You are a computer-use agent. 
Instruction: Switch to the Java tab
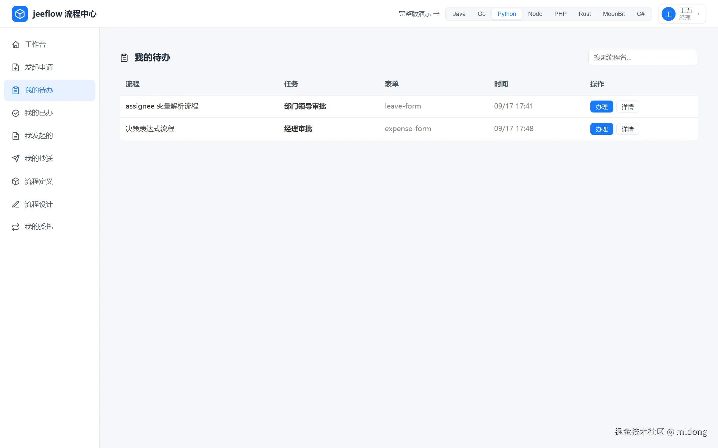(459, 14)
